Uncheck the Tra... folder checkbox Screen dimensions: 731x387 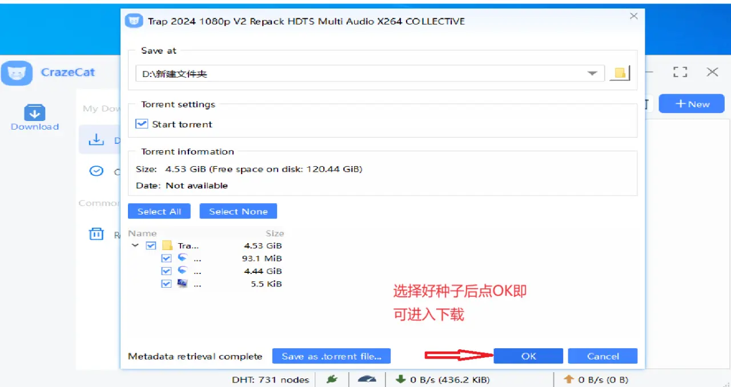[x=151, y=245]
